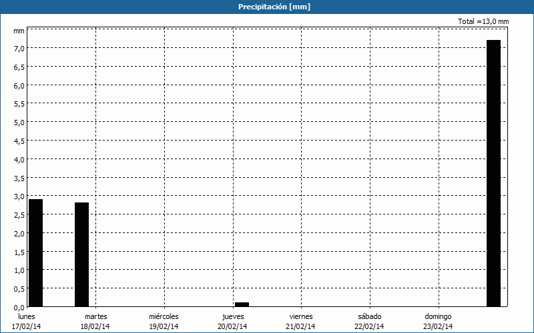Pick the 23/02/14 date label
The image size is (534, 333).
pos(437,326)
